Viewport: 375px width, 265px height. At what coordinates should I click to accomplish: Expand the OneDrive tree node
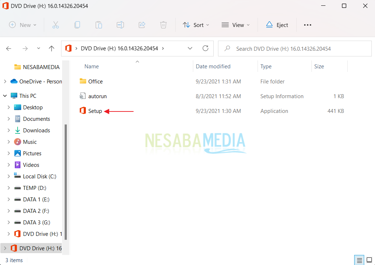[x=5, y=82]
